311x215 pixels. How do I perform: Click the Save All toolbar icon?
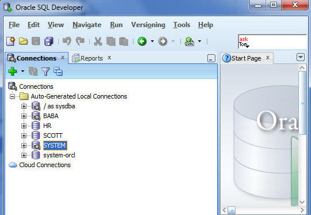click(x=49, y=42)
